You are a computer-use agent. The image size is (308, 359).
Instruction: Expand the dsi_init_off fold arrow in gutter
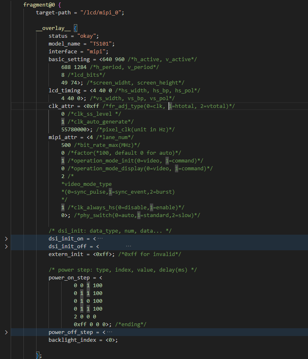pos(6,246)
